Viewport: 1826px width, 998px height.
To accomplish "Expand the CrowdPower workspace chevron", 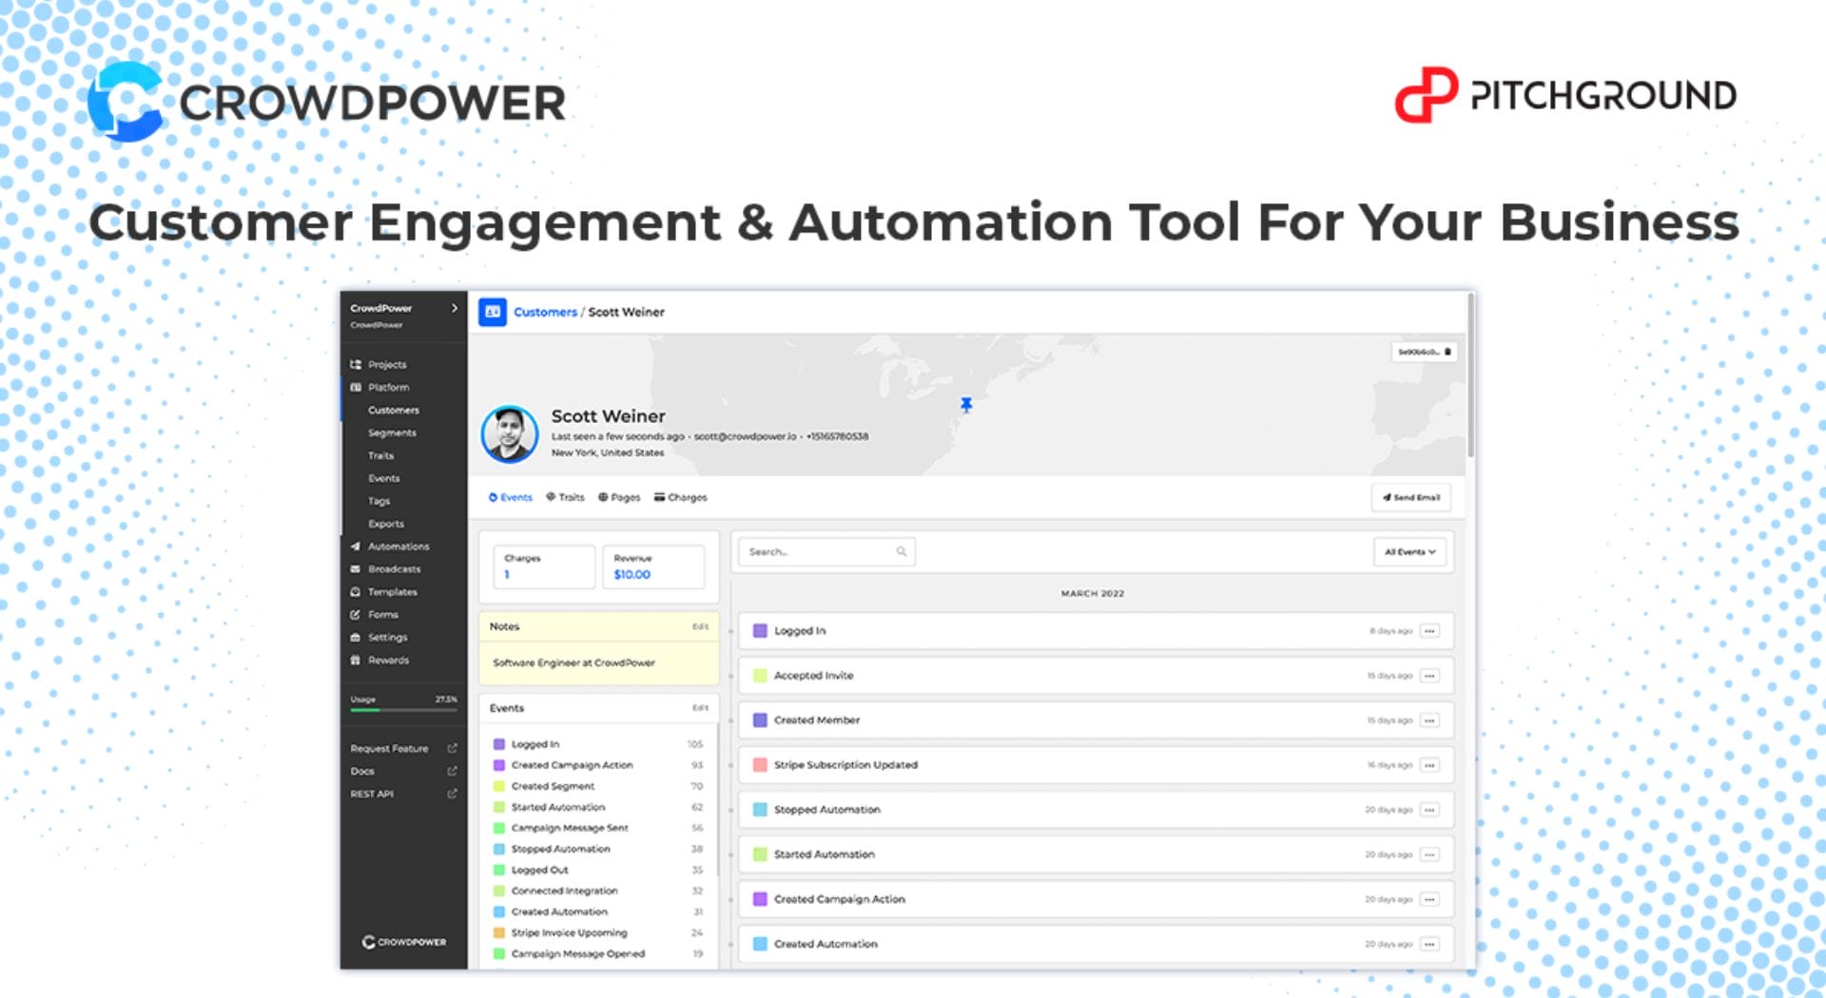I will pyautogui.click(x=455, y=308).
